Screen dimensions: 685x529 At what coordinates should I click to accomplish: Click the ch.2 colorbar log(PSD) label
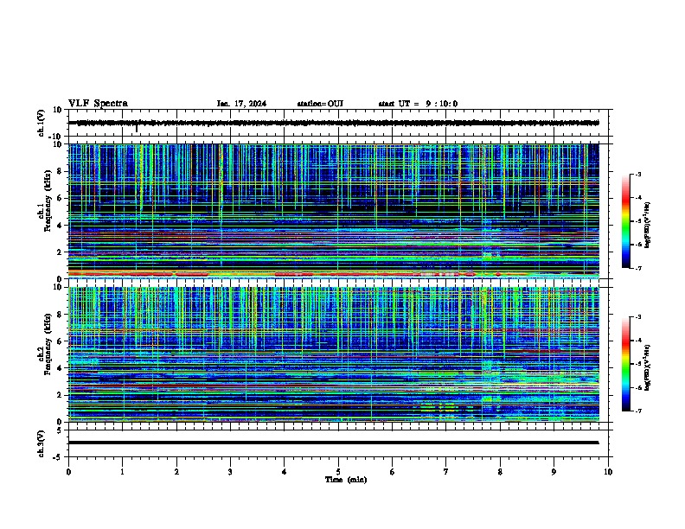[648, 367]
